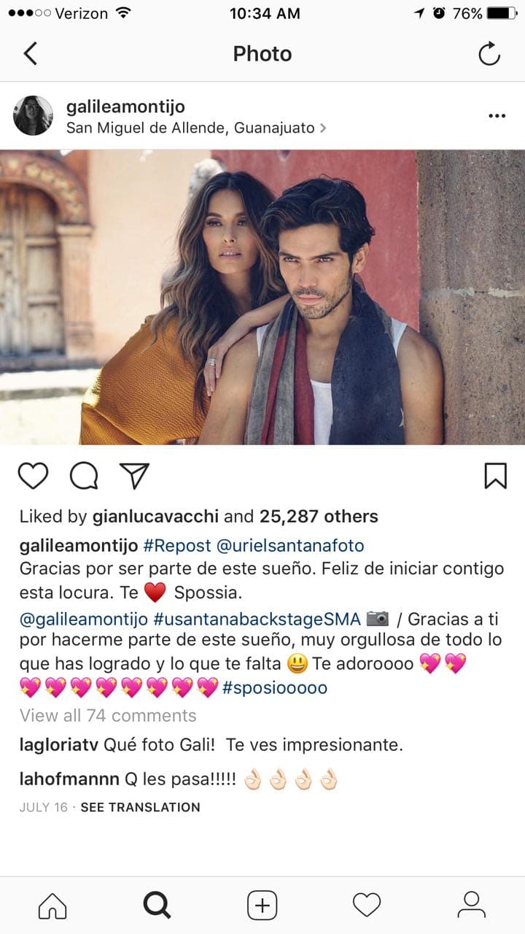The width and height of the screenshot is (525, 934).
Task: Open activity heart tab
Action: click(x=367, y=906)
